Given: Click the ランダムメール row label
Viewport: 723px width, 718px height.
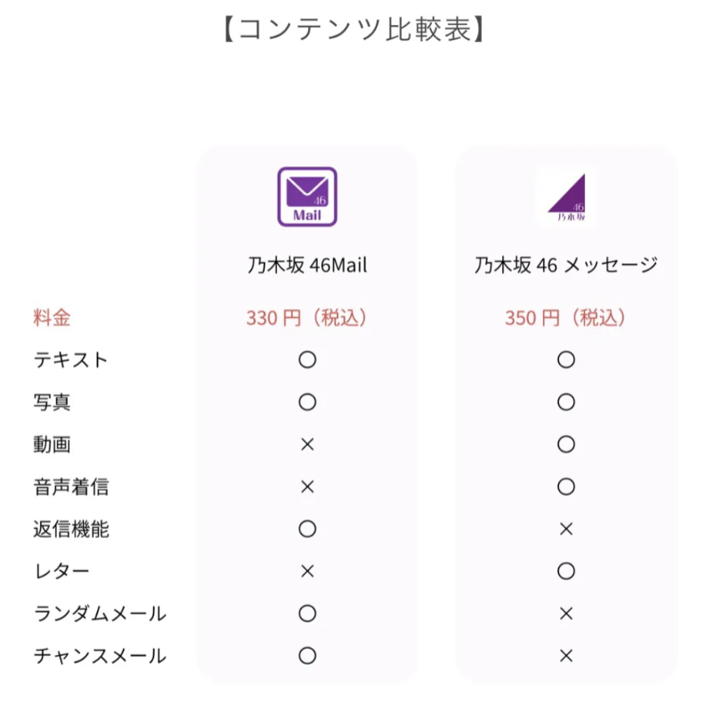Looking at the screenshot, I should [x=100, y=613].
